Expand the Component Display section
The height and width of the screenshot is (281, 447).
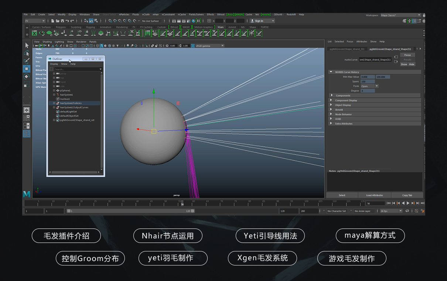coord(332,100)
